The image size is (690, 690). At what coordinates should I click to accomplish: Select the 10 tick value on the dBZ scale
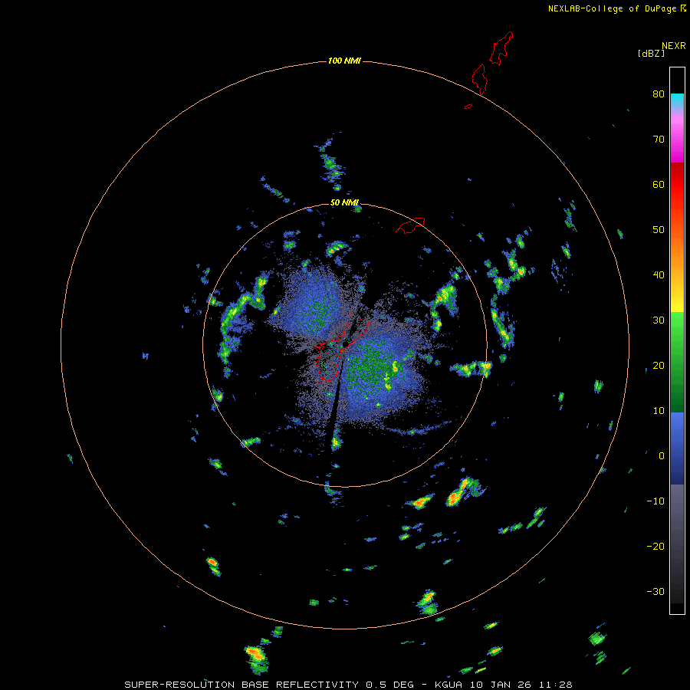[659, 411]
